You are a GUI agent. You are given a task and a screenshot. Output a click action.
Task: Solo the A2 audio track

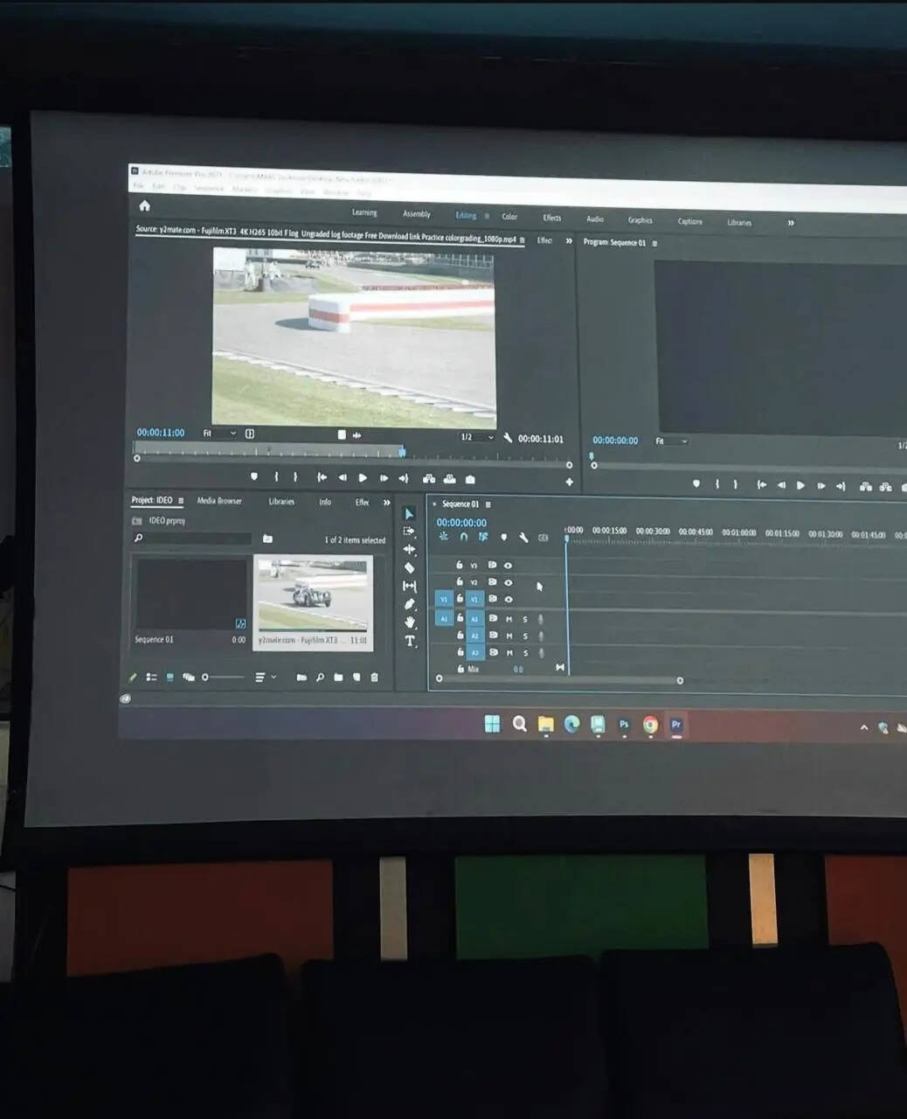click(x=525, y=636)
